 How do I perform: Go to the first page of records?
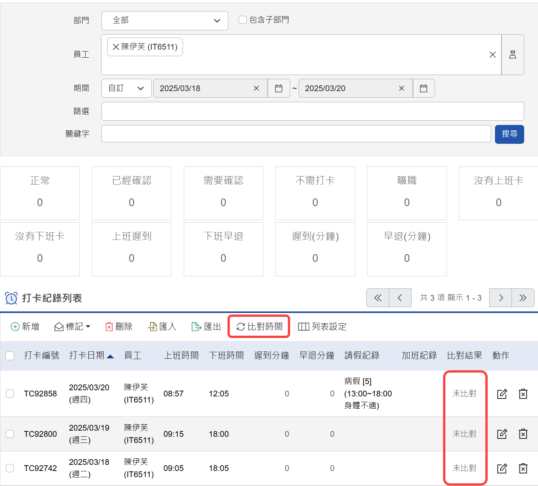point(378,298)
